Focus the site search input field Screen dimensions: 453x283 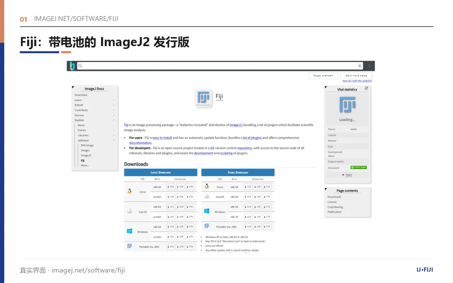pos(220,66)
